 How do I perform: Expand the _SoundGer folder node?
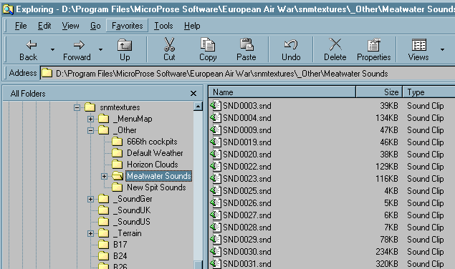90,199
